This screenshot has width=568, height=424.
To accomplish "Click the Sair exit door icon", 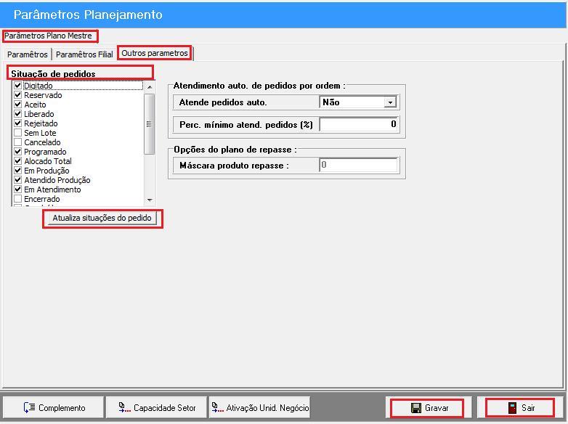I will point(512,408).
